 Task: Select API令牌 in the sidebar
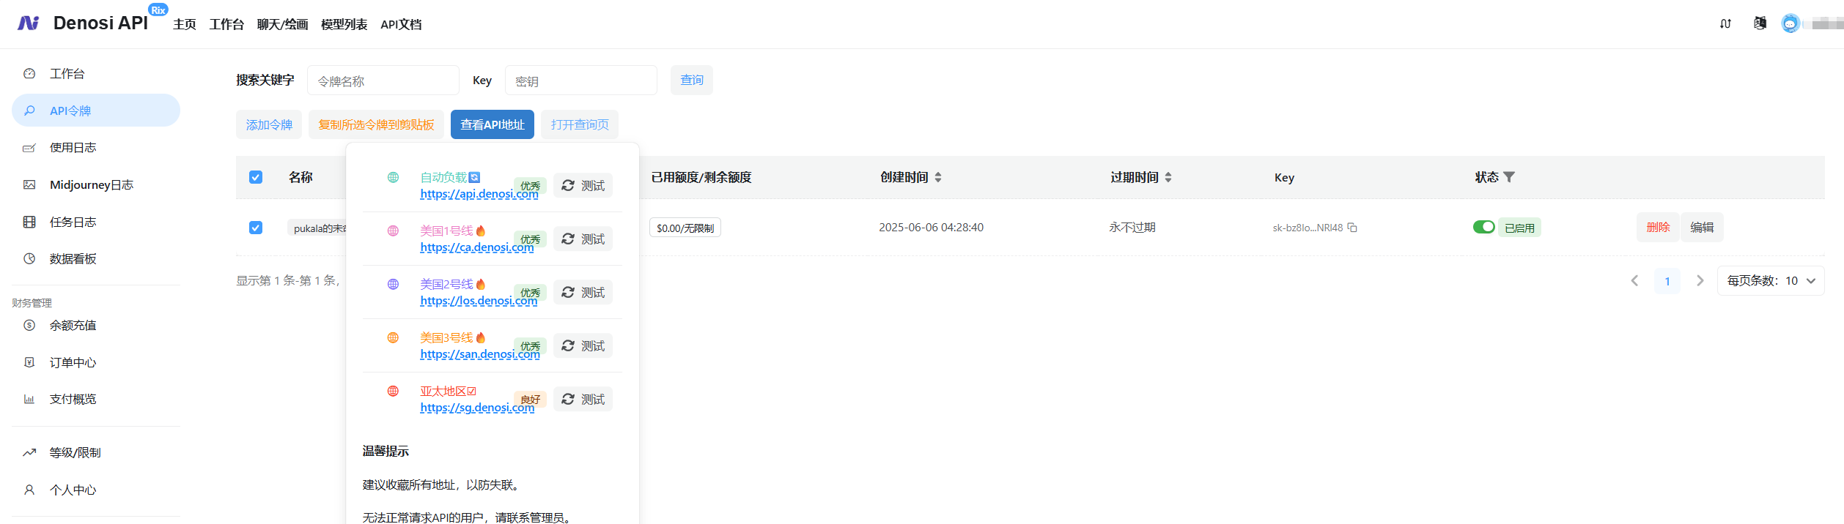(x=96, y=111)
